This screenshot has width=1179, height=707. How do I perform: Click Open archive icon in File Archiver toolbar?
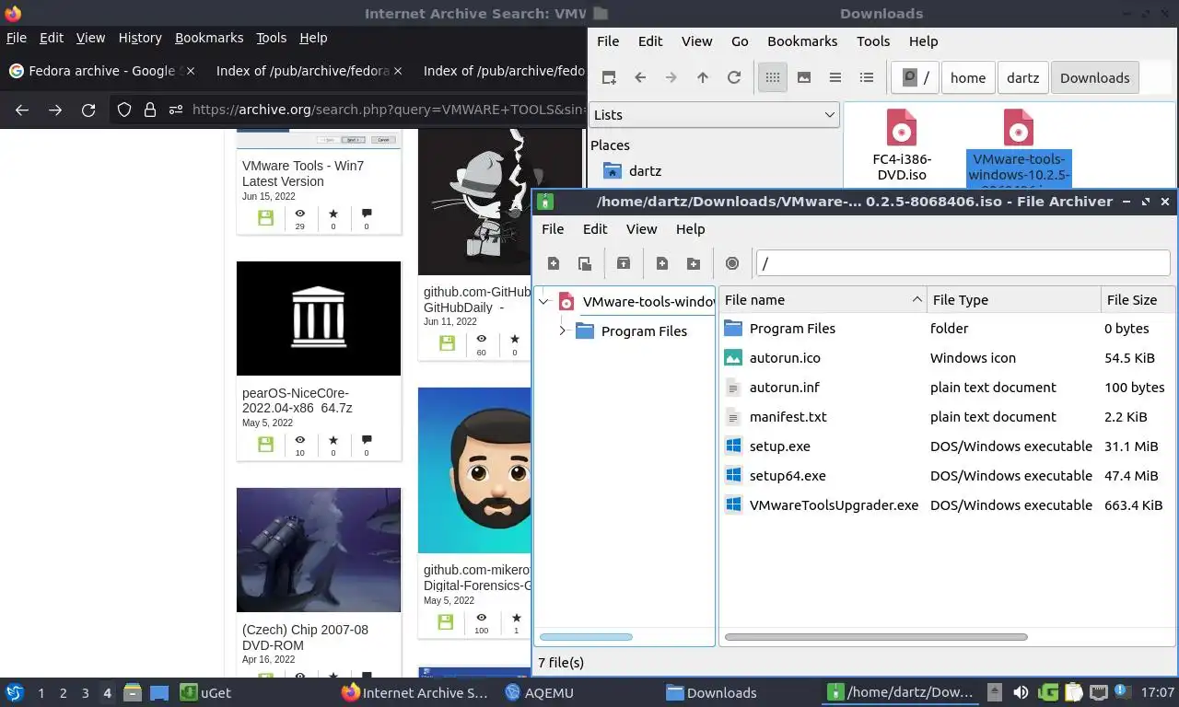[585, 263]
